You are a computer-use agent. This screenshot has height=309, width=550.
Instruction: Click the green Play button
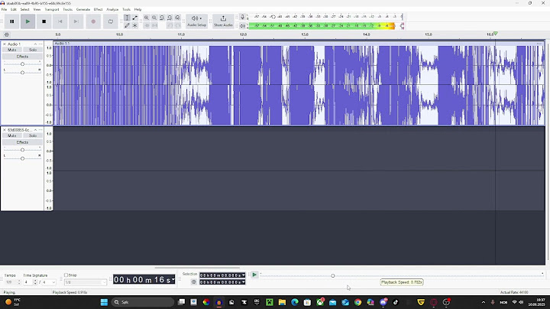[27, 21]
